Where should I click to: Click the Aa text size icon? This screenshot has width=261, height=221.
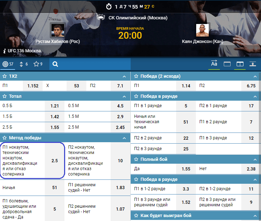[x=214, y=64]
